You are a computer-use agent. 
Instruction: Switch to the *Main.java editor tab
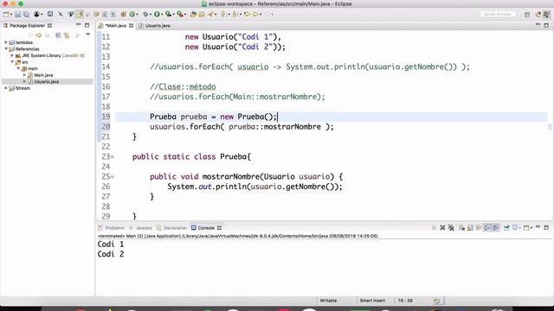(x=115, y=25)
